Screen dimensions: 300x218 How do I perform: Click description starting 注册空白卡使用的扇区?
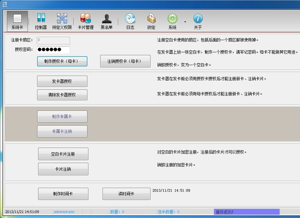pos(208,40)
